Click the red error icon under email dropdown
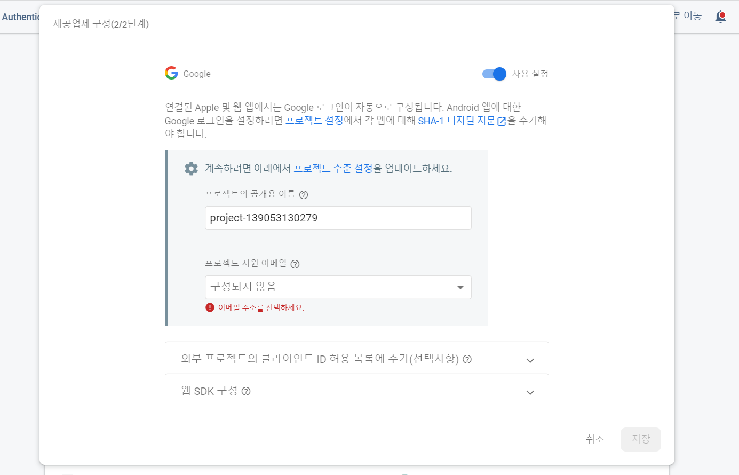 pos(210,307)
